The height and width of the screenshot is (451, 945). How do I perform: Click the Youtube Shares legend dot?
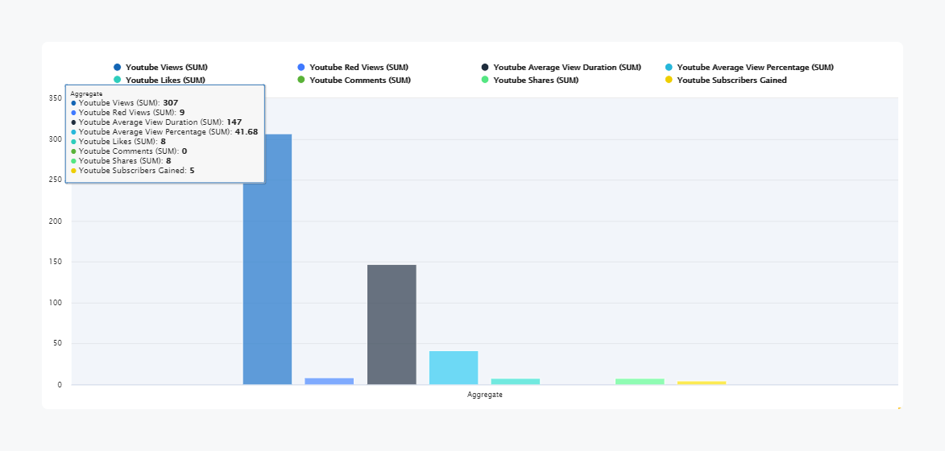(485, 81)
